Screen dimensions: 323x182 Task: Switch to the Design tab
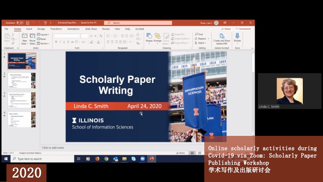41,29
